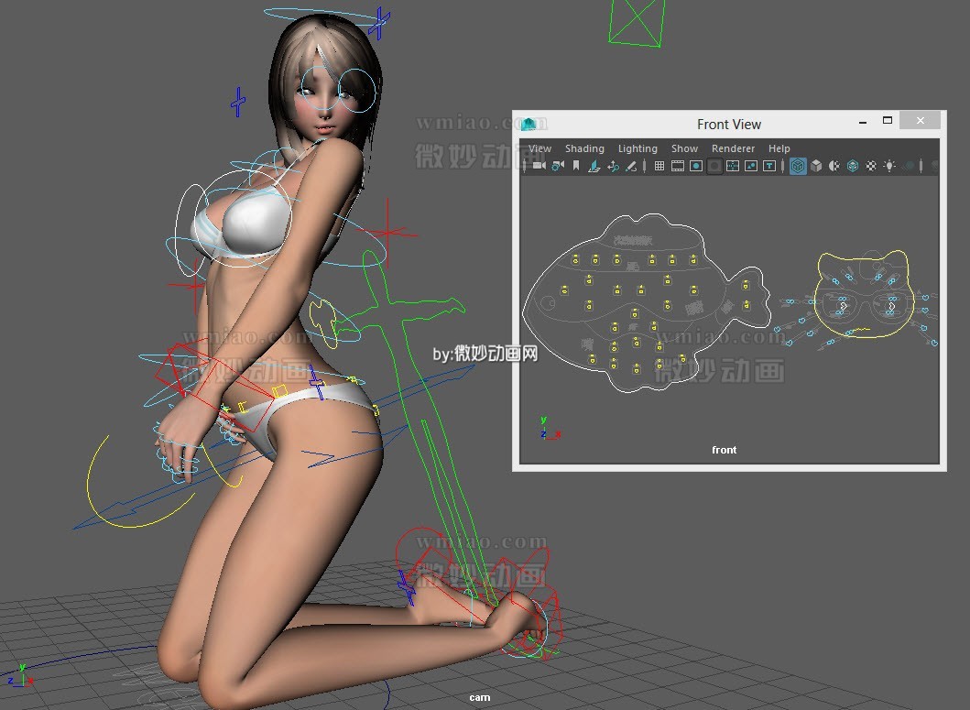This screenshot has width=970, height=710.
Task: Show the resolution gate
Action: pyautogui.click(x=697, y=167)
